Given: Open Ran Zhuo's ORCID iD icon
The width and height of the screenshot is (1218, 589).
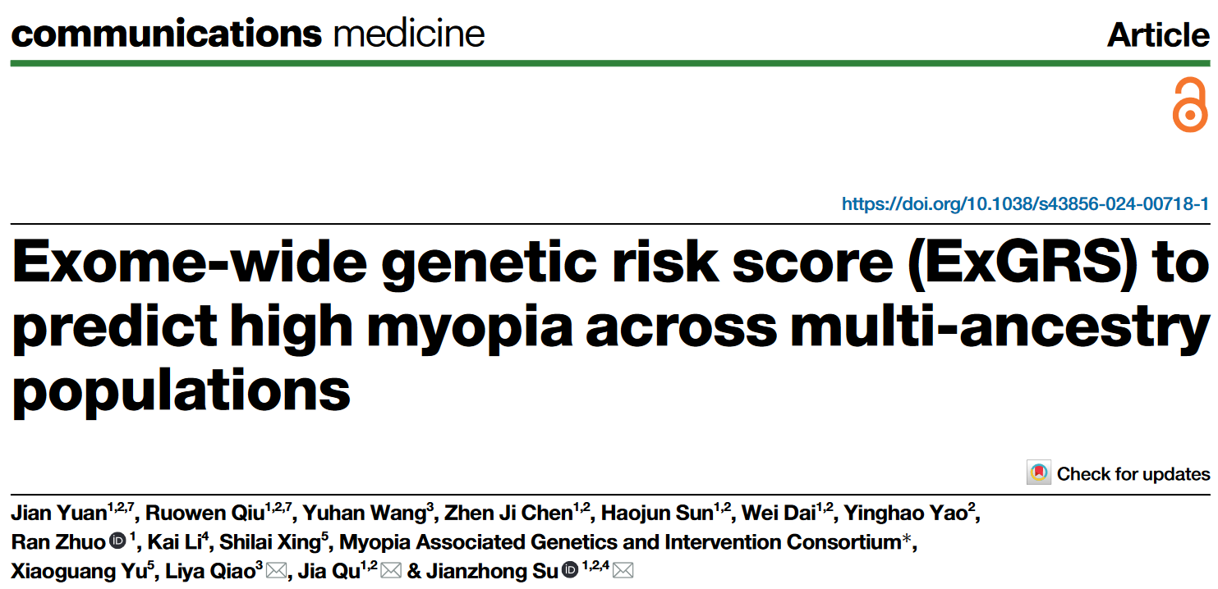Looking at the screenshot, I should tap(116, 542).
